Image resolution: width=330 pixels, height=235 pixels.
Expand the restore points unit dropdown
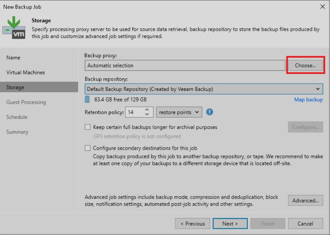click(179, 112)
